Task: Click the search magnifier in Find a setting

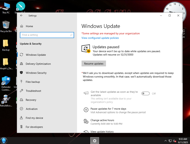Action: pyautogui.click(x=71, y=35)
